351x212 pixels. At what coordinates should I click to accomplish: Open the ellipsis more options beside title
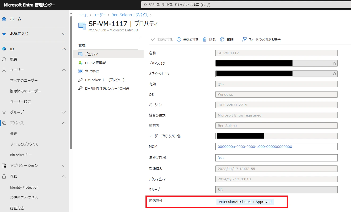(166, 24)
